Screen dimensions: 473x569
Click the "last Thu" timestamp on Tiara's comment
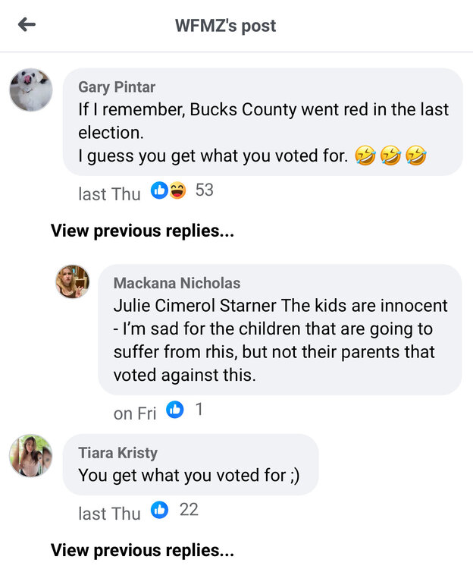[109, 514]
